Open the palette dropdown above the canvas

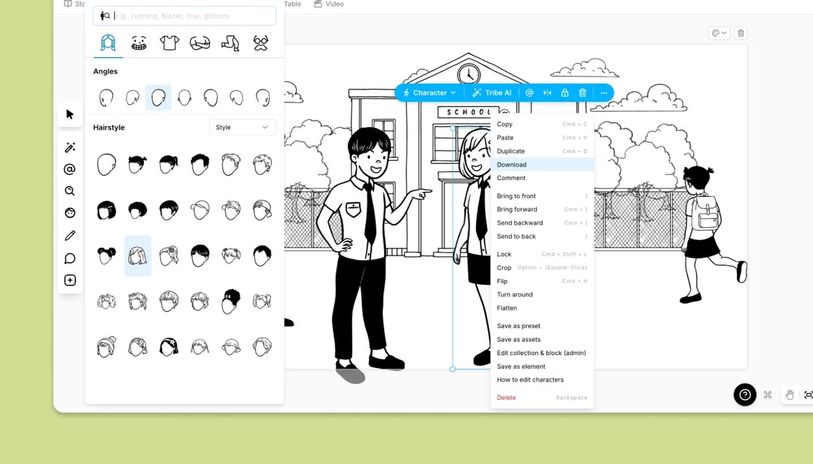(719, 33)
